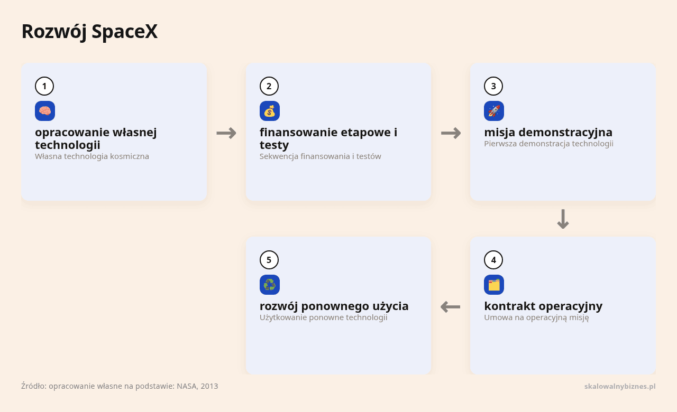Click the 'kontrakt operacyjny' heading
Viewport: 677px width, 412px height.
[543, 306]
